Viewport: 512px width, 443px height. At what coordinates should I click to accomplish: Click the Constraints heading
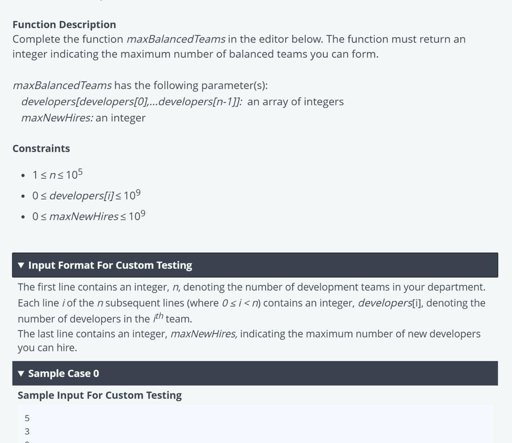click(x=41, y=149)
